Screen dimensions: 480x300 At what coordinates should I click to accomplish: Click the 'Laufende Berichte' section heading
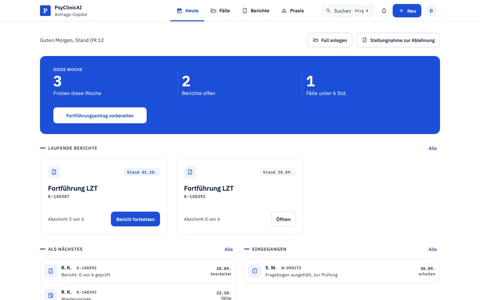72,148
